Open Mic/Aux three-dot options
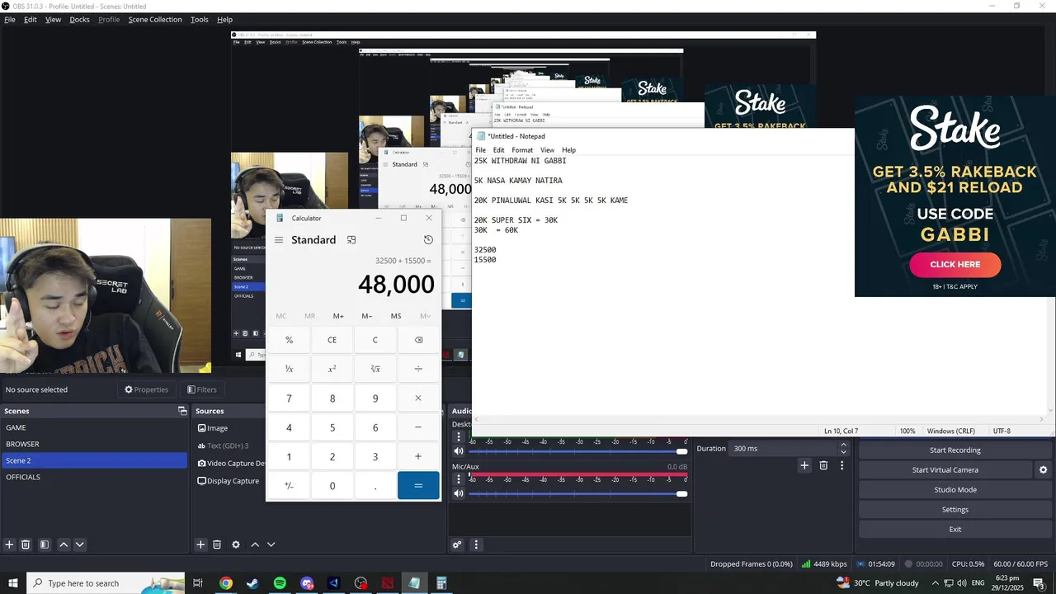Viewport: 1056px width, 594px height. [459, 479]
